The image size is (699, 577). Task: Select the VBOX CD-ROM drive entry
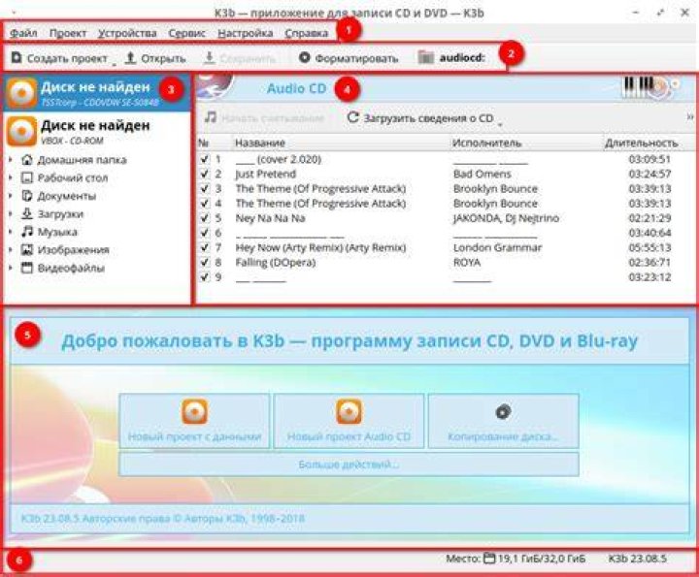pyautogui.click(x=97, y=131)
